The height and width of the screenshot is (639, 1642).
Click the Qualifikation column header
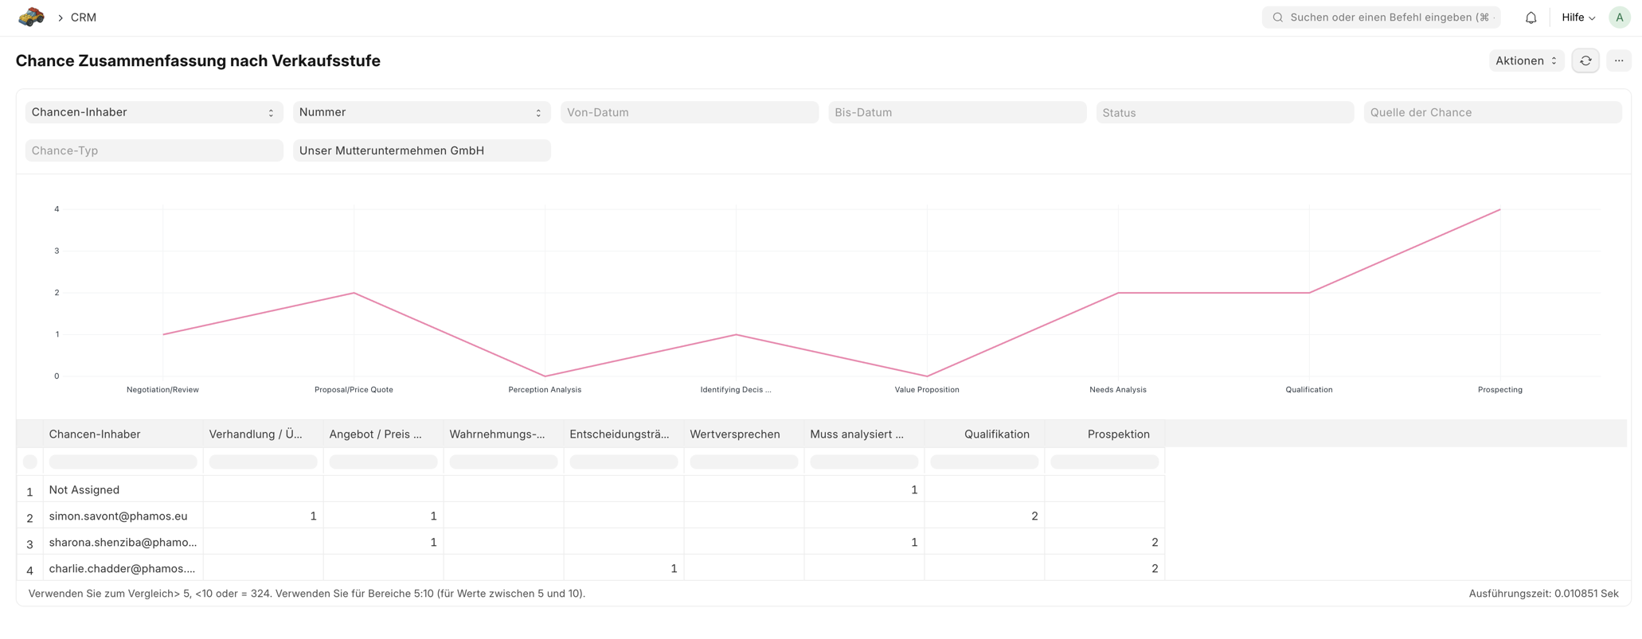(996, 434)
